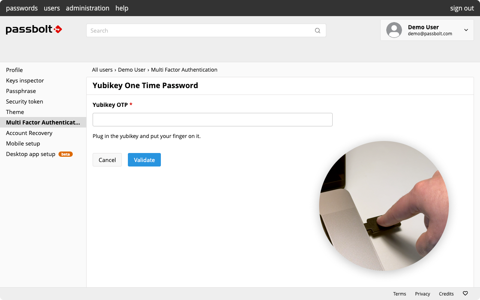Focus the Yubikey OTP input field
This screenshot has width=480, height=300.
pos(213,120)
